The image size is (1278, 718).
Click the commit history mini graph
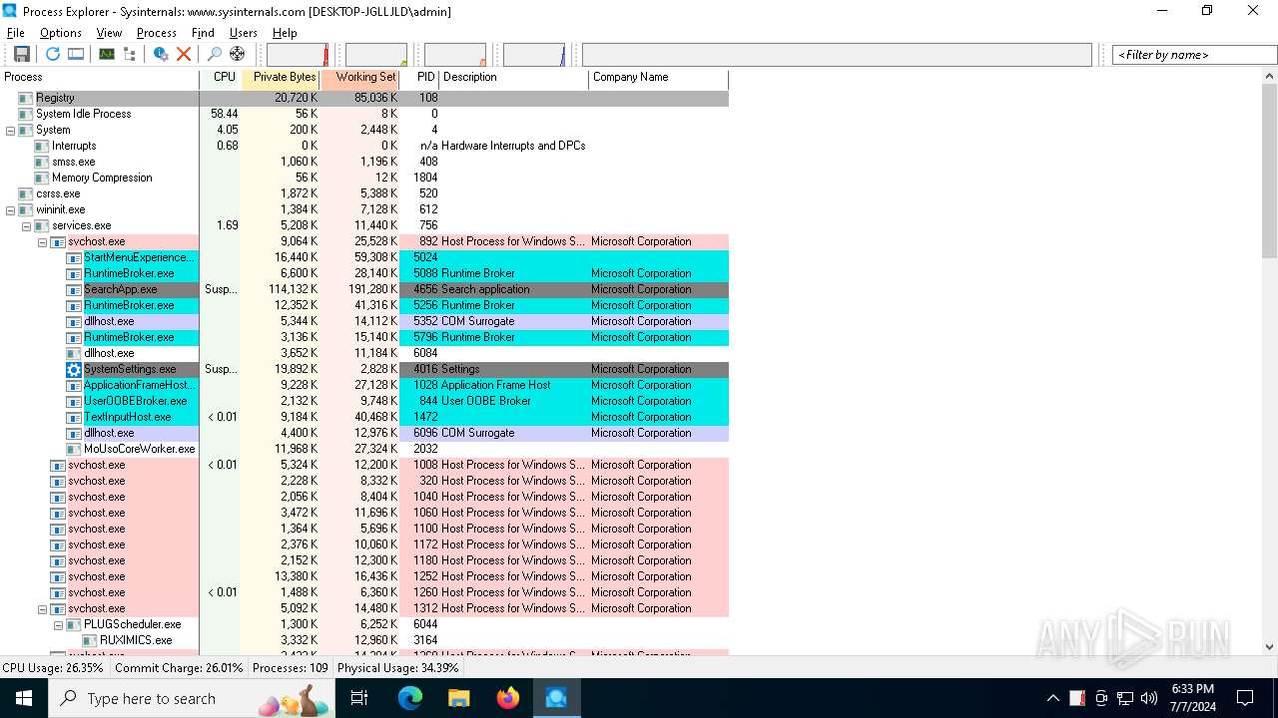376,55
